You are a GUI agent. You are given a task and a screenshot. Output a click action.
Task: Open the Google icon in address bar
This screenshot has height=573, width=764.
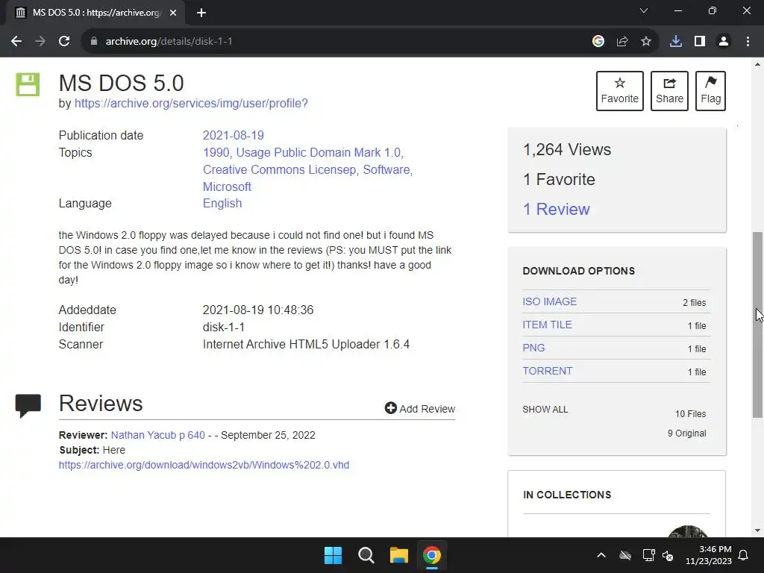598,42
